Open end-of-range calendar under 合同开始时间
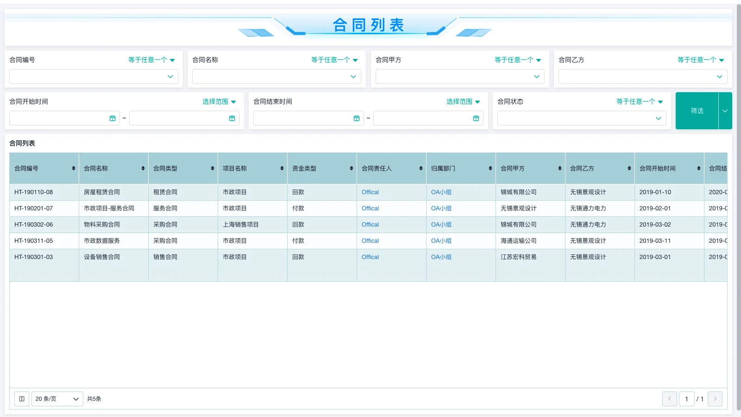The width and height of the screenshot is (741, 417). pyautogui.click(x=232, y=118)
